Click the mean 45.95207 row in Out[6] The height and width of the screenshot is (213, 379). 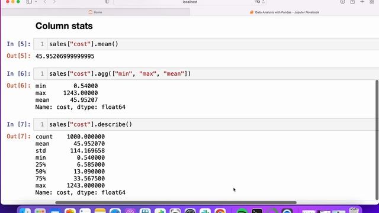pos(66,100)
